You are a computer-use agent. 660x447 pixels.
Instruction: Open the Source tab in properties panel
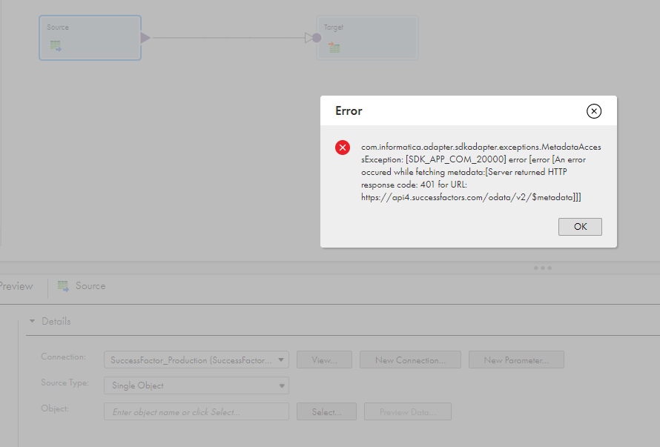tap(82, 286)
